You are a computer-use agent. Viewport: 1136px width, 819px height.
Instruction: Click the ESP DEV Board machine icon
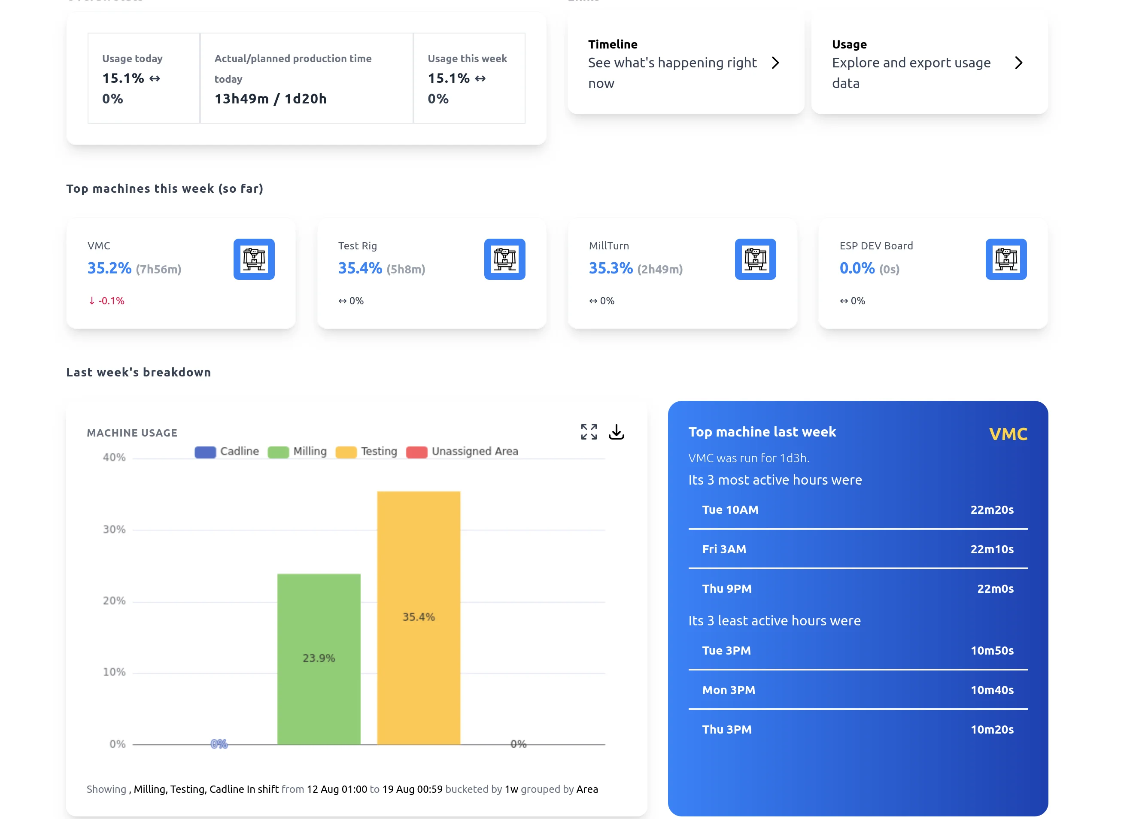pyautogui.click(x=1006, y=259)
